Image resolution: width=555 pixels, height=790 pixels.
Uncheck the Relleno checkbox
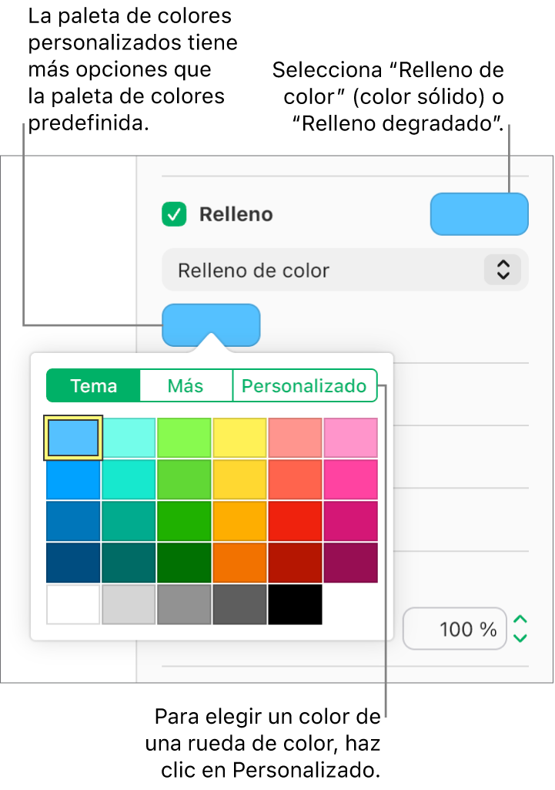tap(173, 214)
